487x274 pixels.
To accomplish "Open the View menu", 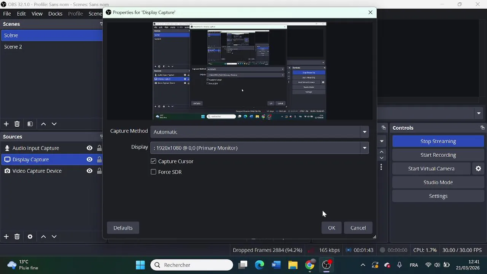I will 37,14.
